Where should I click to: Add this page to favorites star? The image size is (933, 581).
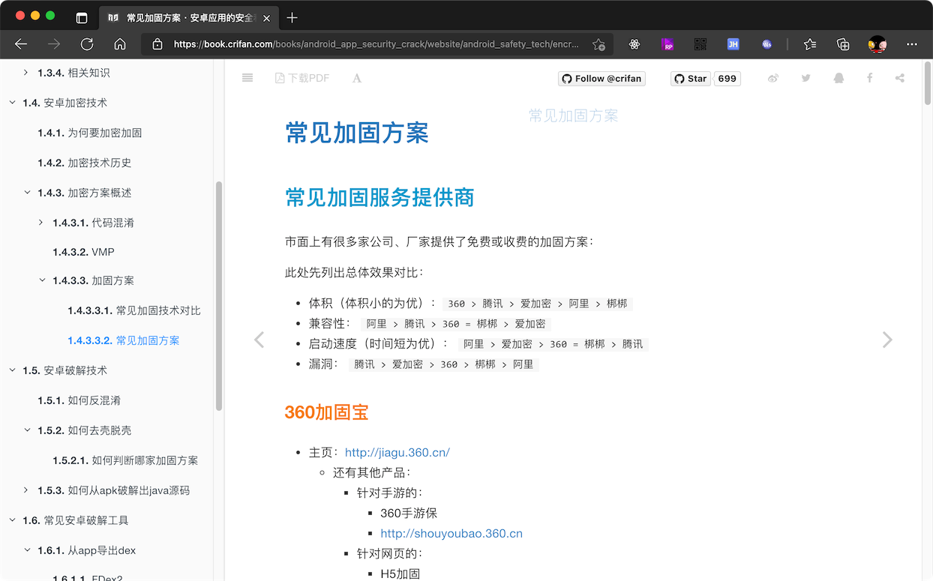(x=598, y=44)
